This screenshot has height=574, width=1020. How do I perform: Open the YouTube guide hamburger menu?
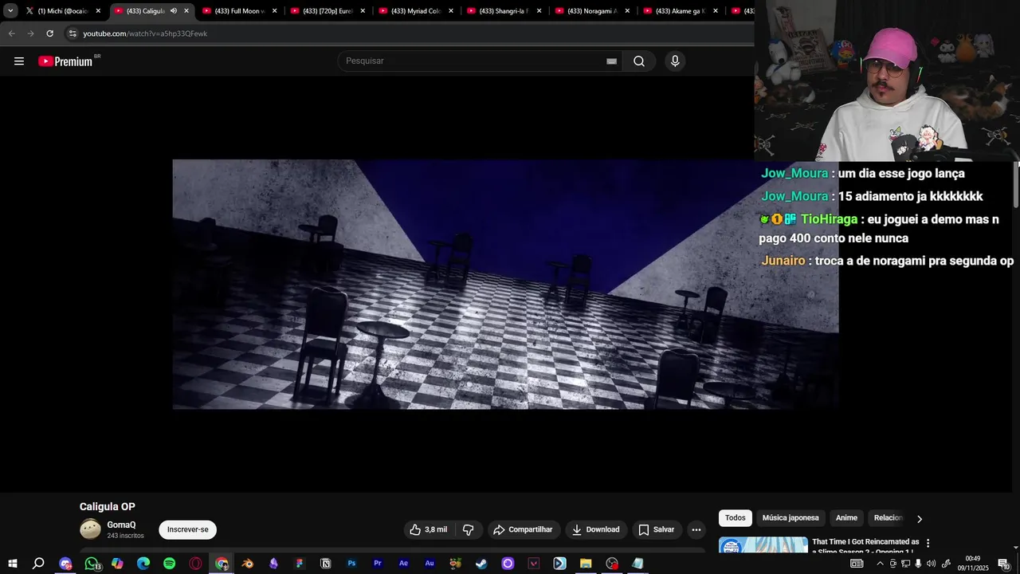pos(19,61)
